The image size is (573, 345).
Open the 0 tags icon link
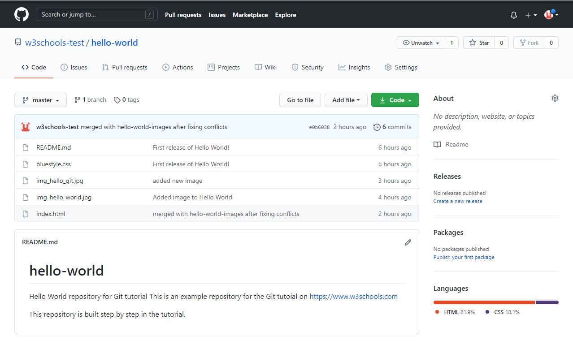(x=117, y=100)
